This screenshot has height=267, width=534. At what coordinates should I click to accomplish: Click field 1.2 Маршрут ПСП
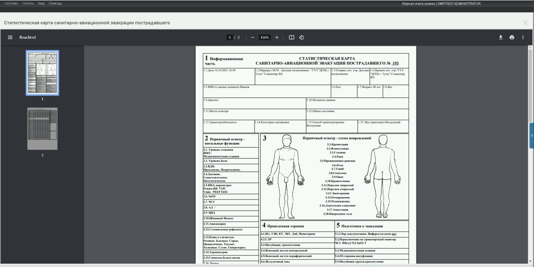pyautogui.click(x=292, y=77)
